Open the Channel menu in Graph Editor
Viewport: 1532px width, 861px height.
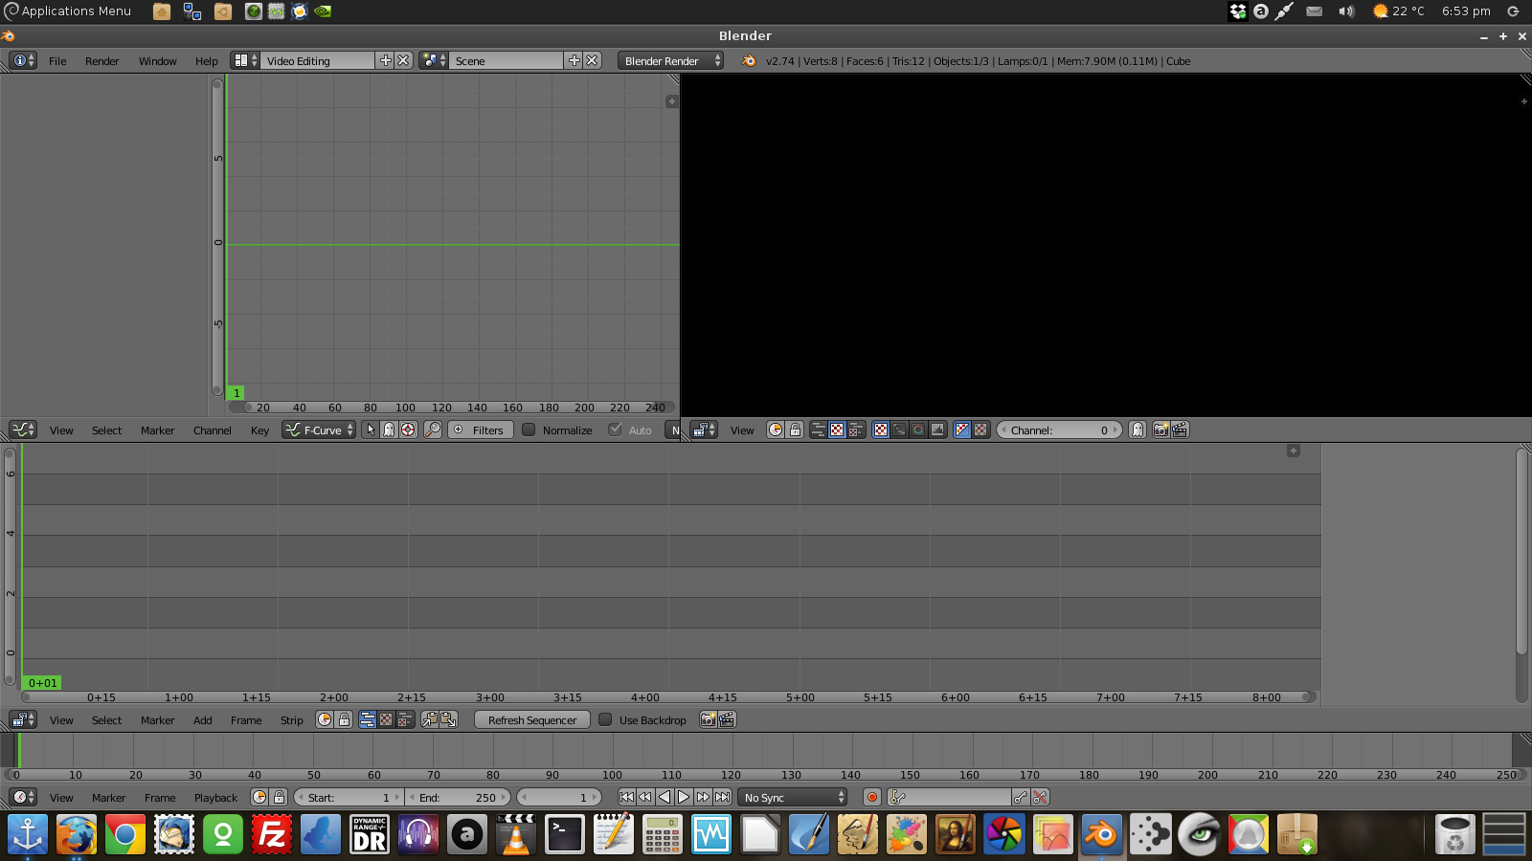click(x=212, y=430)
